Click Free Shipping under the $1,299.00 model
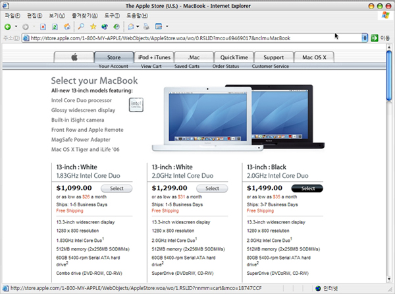The image size is (395, 294). pos(165,211)
